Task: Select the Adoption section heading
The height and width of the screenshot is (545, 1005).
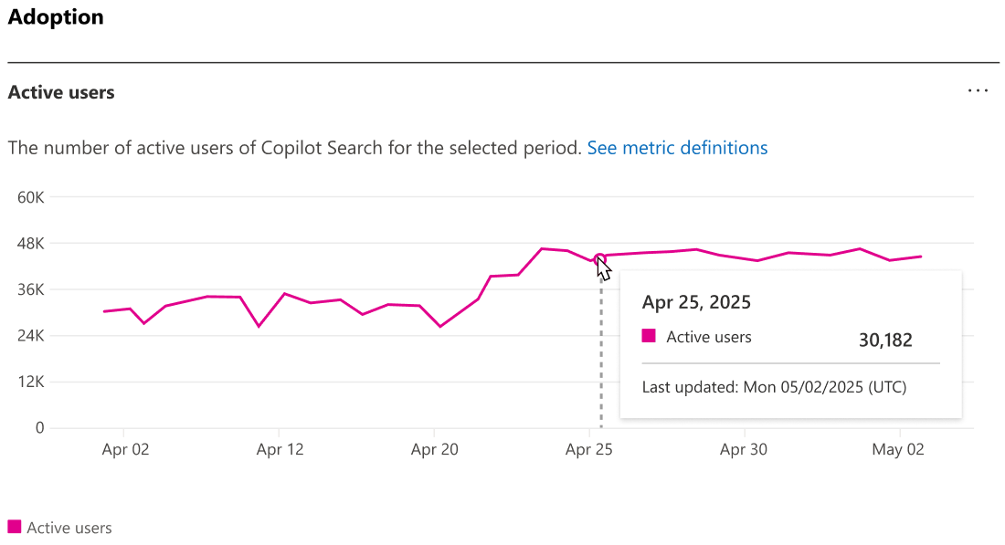Action: [x=56, y=16]
